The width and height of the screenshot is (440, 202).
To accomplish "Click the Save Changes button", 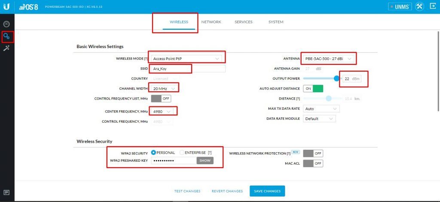I will [x=267, y=191].
